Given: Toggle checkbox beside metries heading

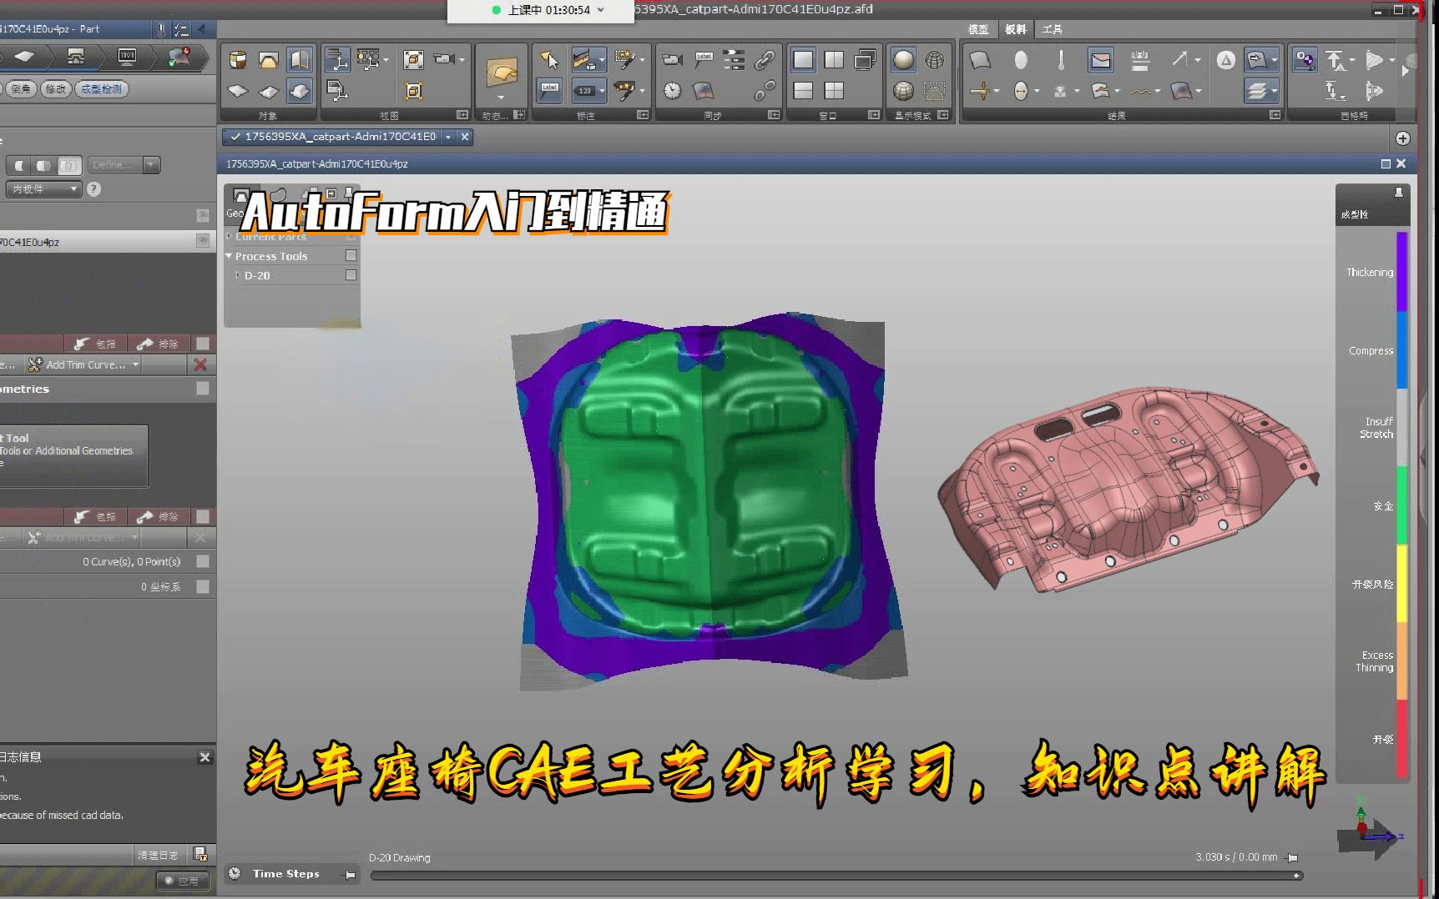Looking at the screenshot, I should 202,389.
